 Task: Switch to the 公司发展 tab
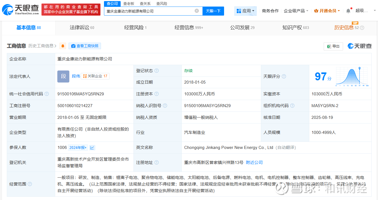(x=242, y=28)
